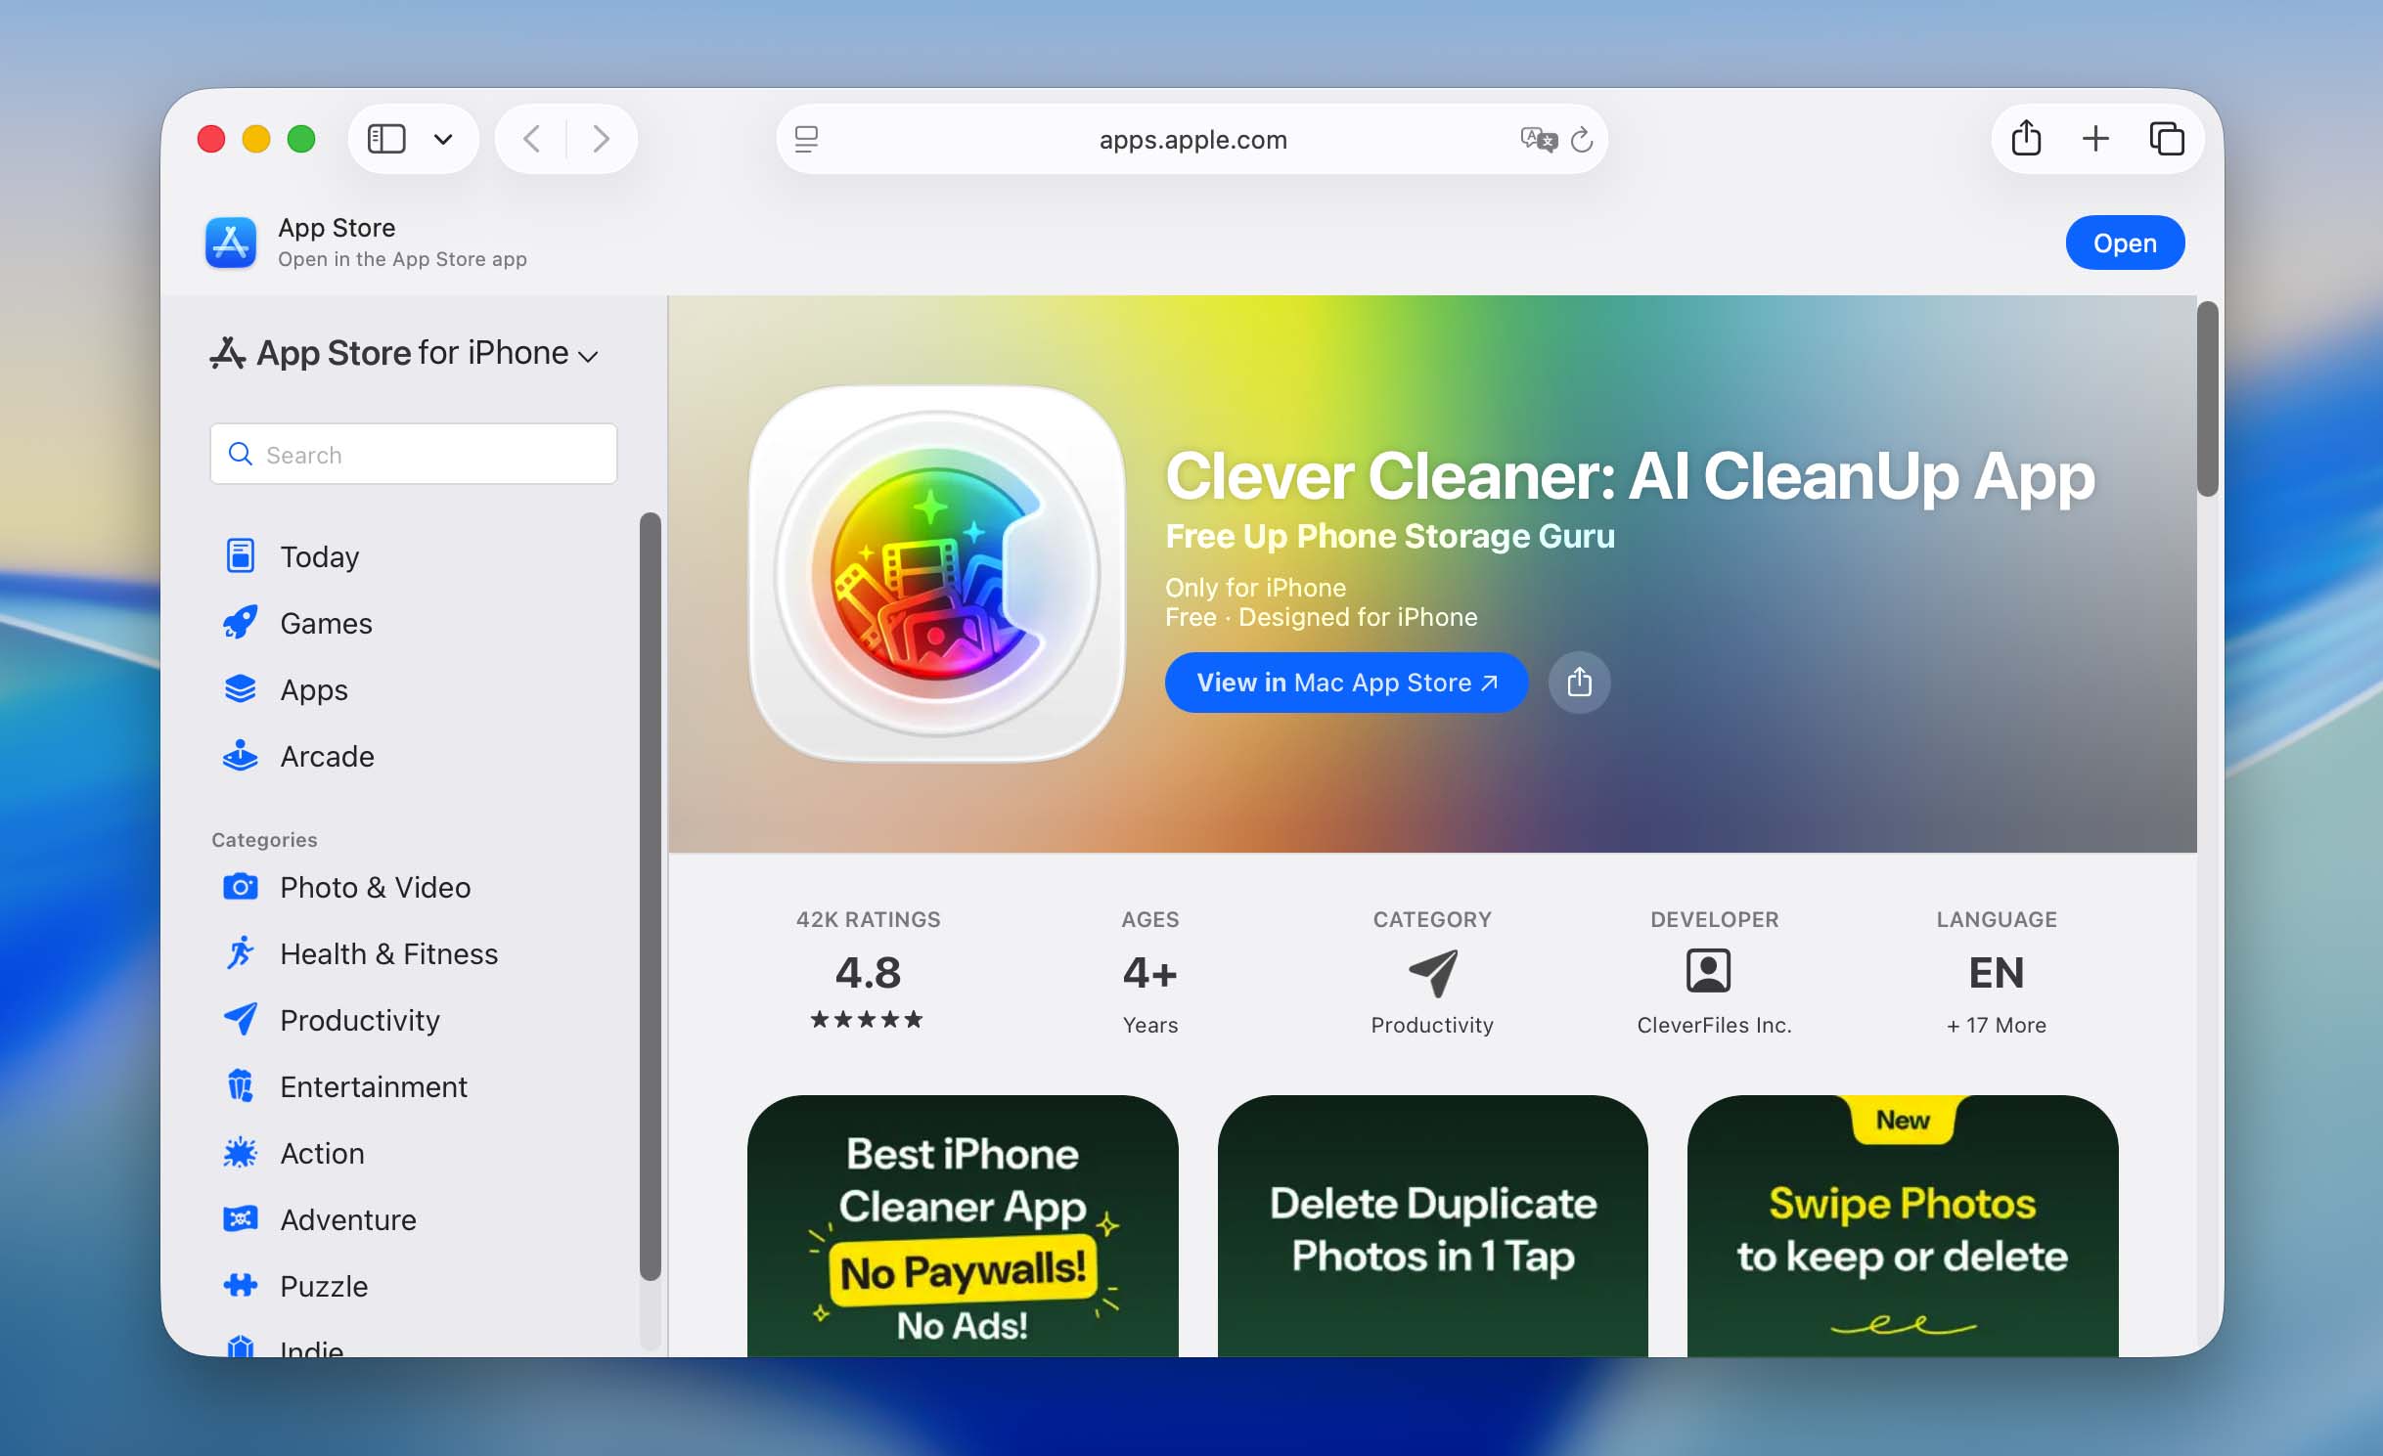Open the Games section
This screenshot has height=1456, width=2383.
tap(324, 623)
